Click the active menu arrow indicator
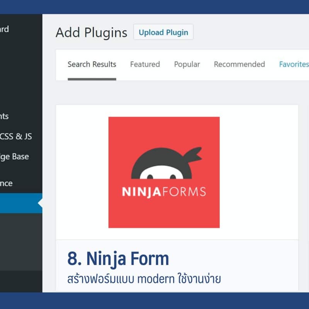The height and width of the screenshot is (309, 309). coord(40,203)
